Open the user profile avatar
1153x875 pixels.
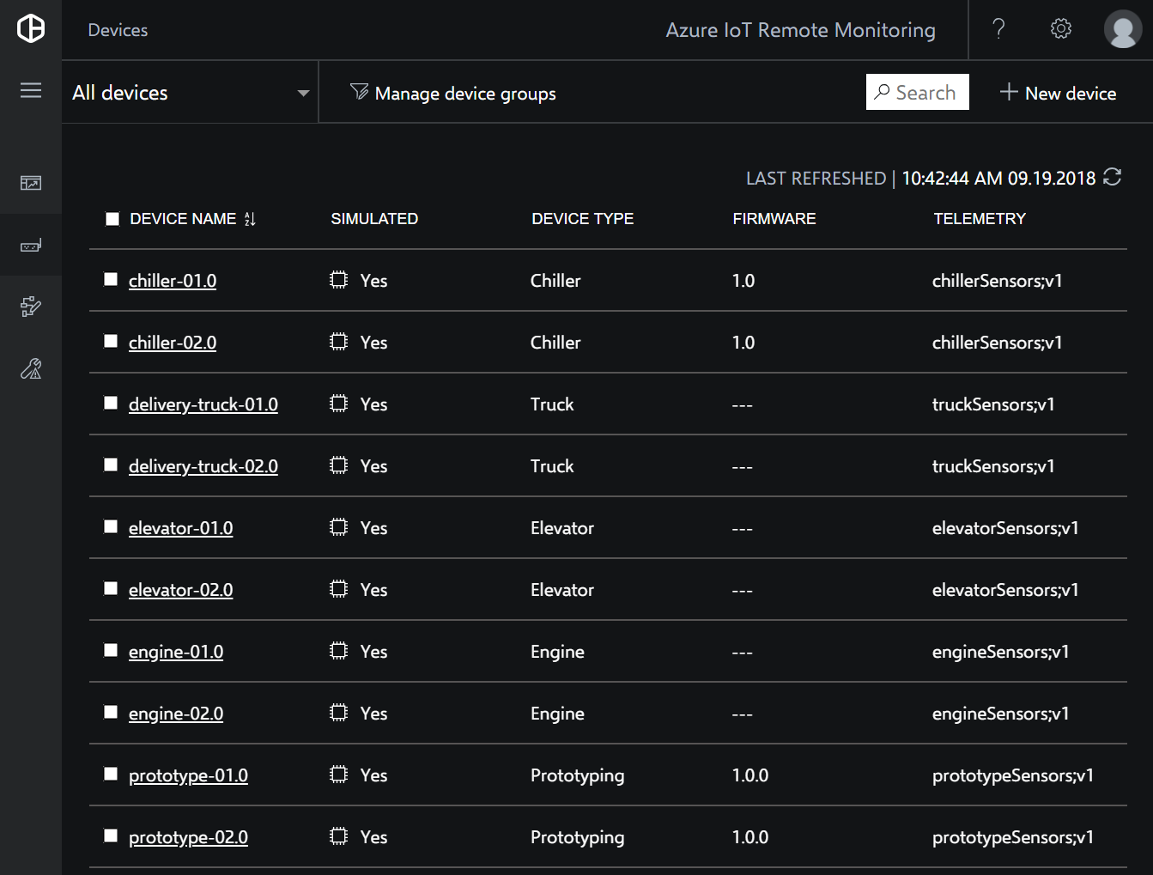(1123, 29)
